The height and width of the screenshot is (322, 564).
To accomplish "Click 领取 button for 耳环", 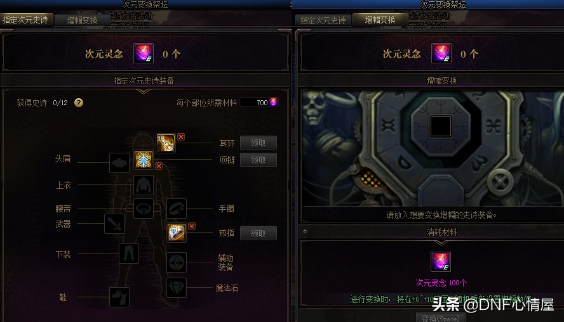I will click(258, 143).
